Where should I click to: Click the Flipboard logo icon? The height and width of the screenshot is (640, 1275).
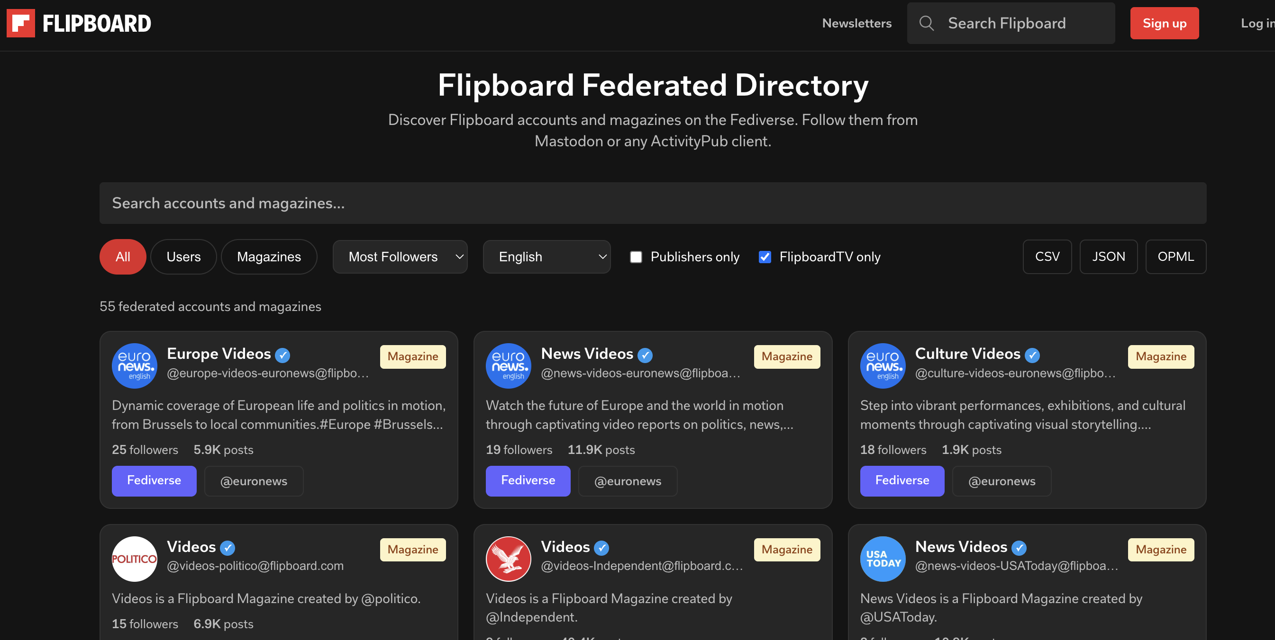tap(21, 23)
